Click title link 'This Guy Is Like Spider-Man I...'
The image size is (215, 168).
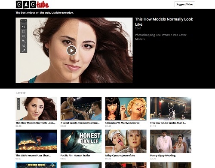(168, 123)
